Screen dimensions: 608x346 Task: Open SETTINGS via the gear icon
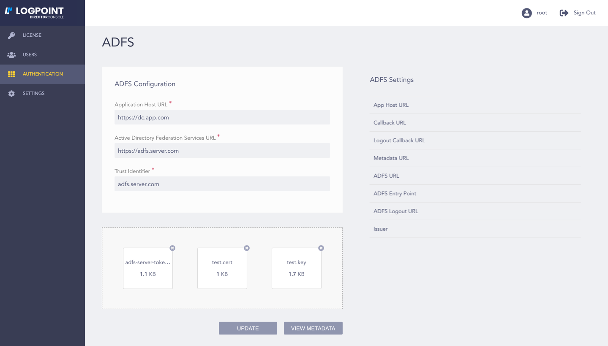pyautogui.click(x=11, y=93)
